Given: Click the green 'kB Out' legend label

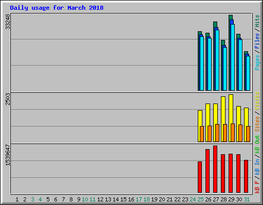Looking at the screenshot, I should pos(257,145).
